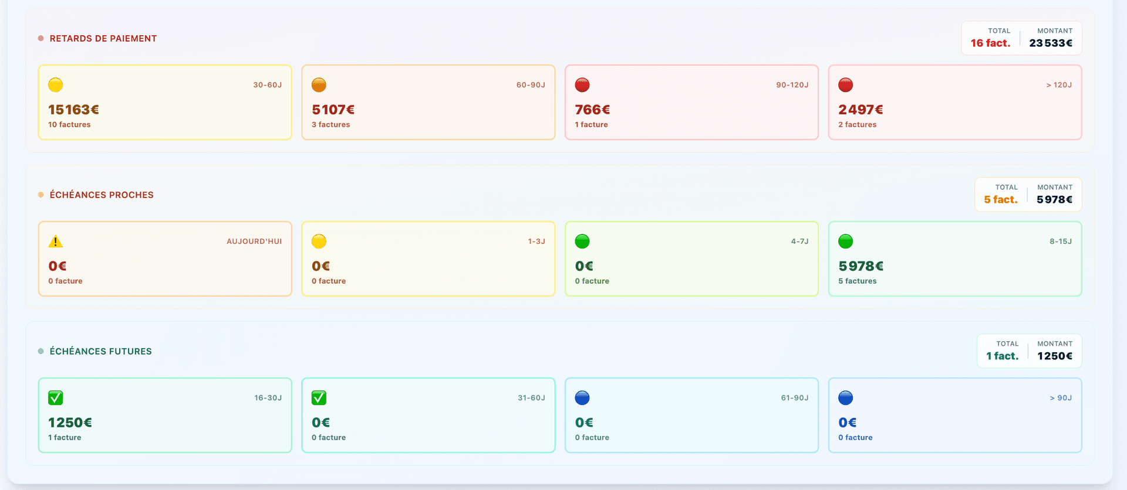Click green circle icon in 4-7J card

(x=582, y=241)
